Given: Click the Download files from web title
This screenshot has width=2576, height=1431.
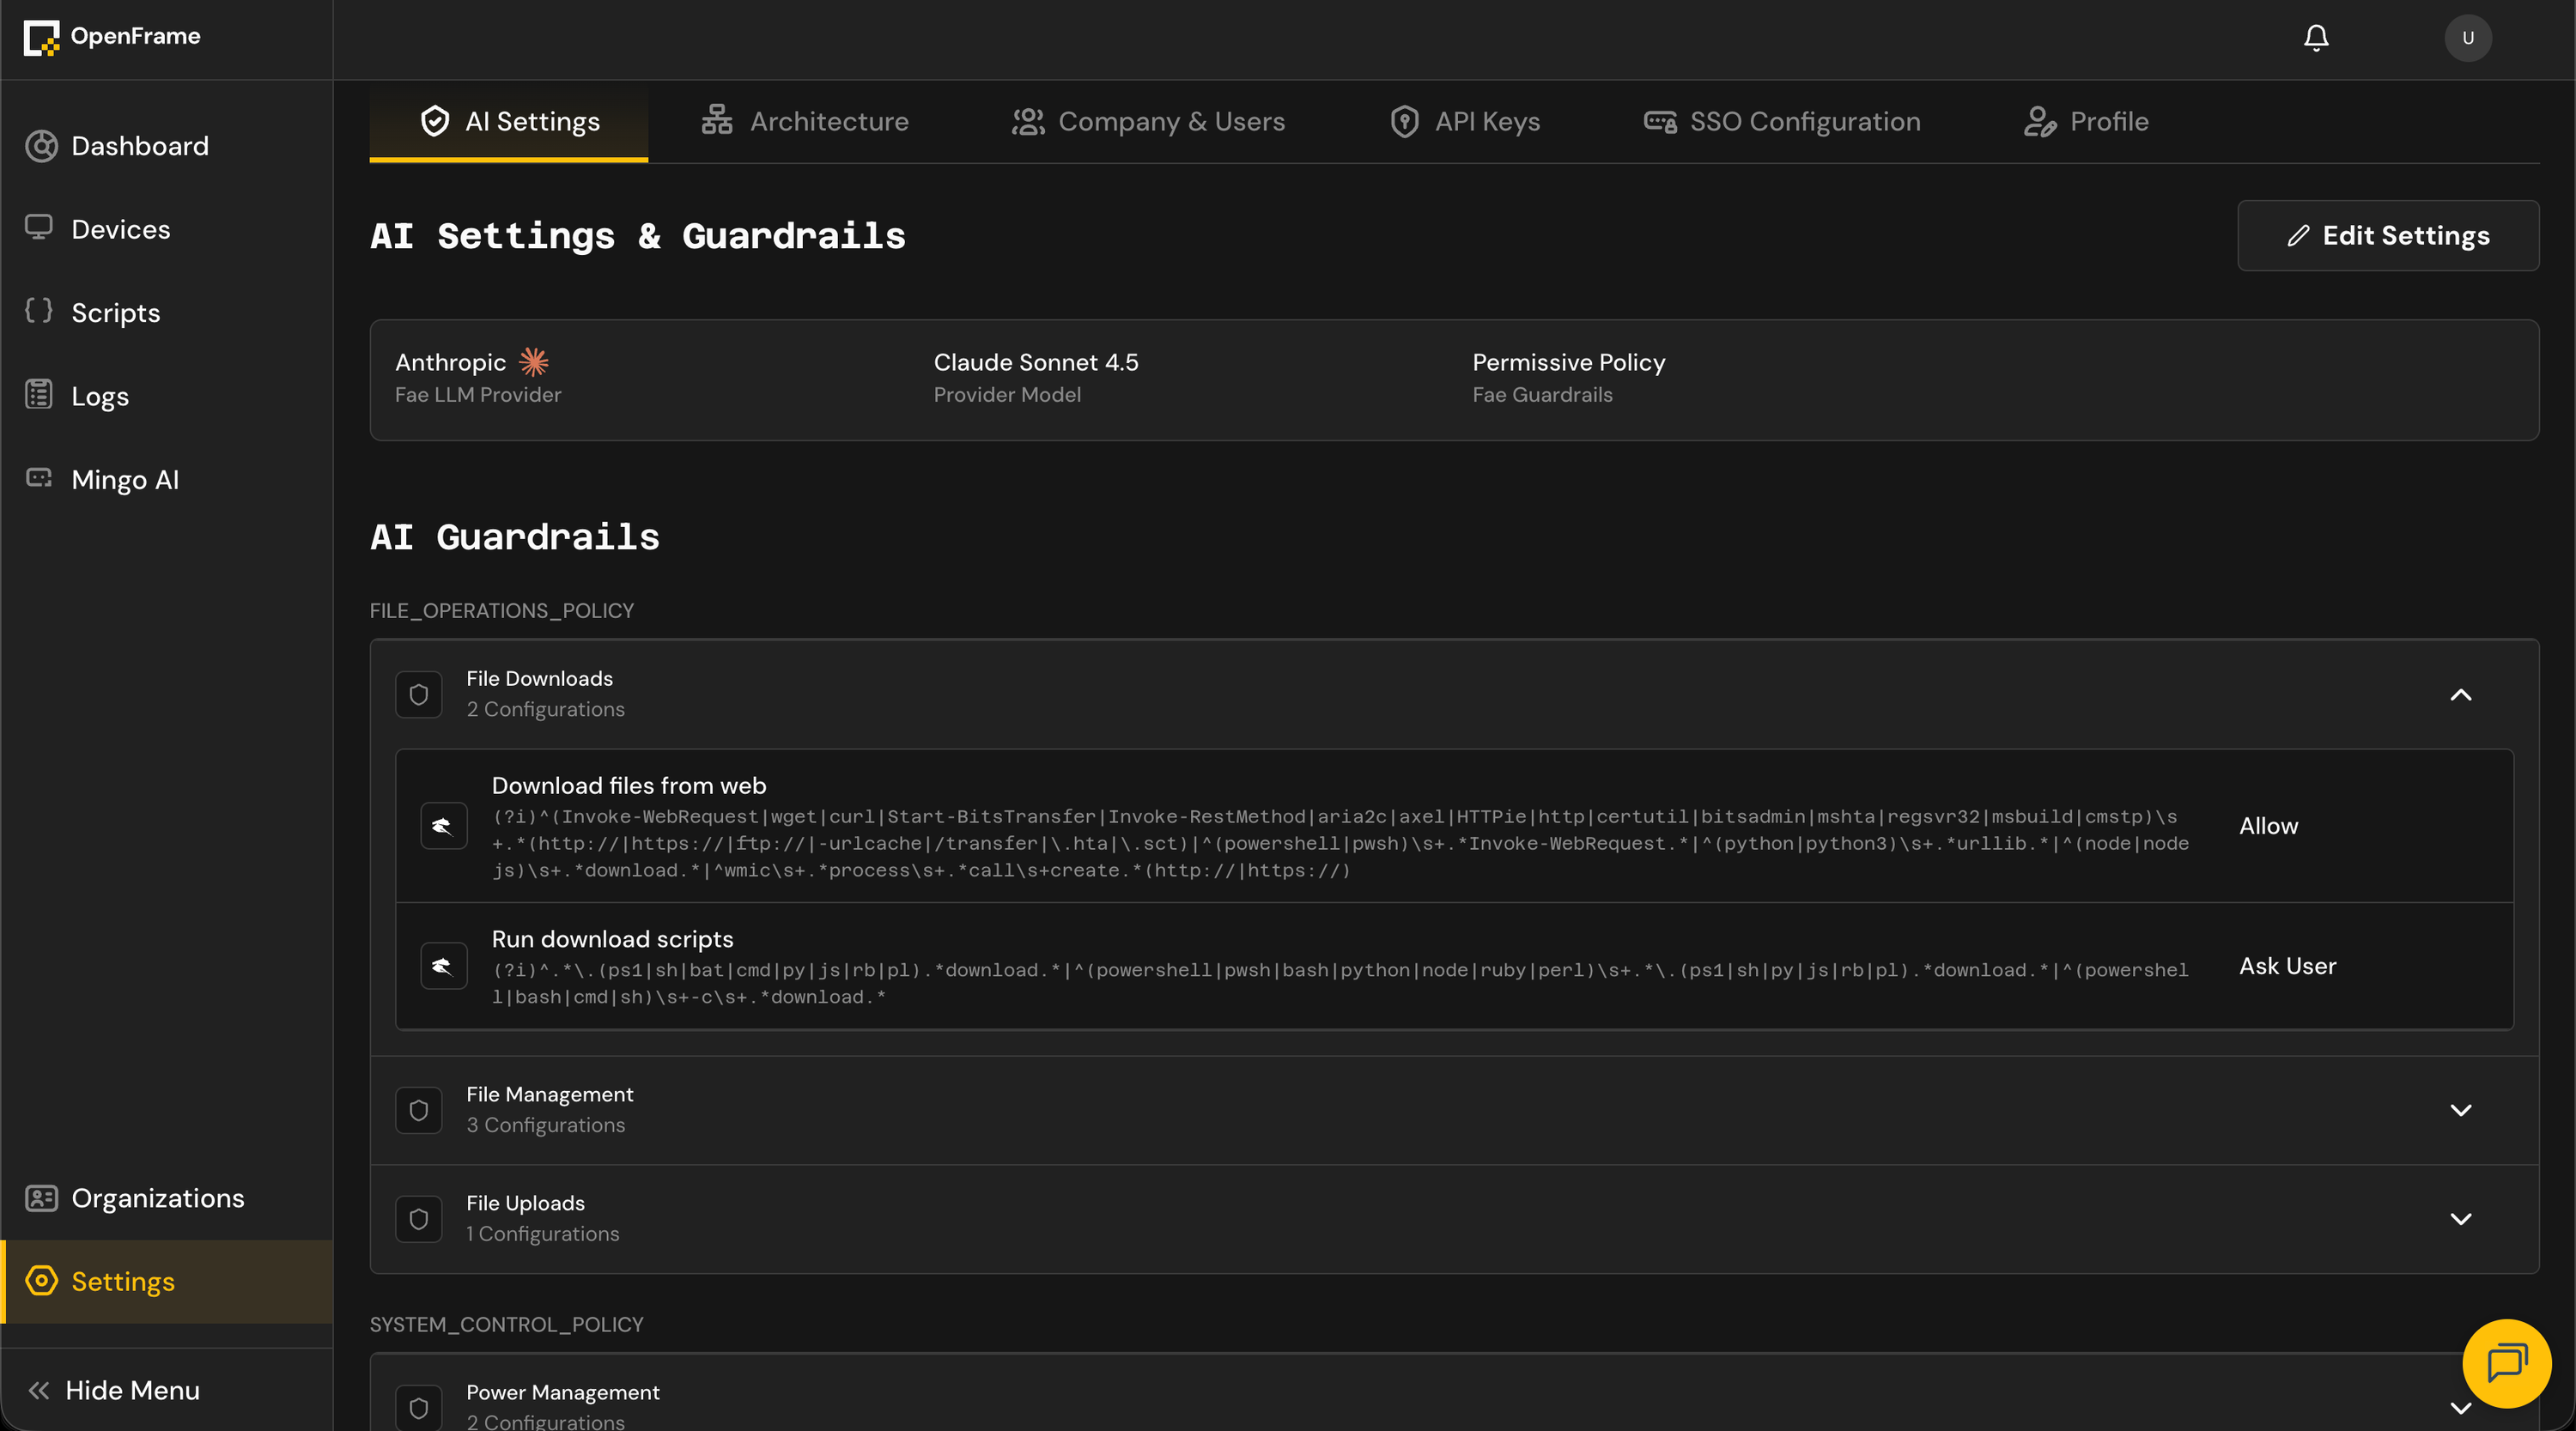Looking at the screenshot, I should [629, 786].
